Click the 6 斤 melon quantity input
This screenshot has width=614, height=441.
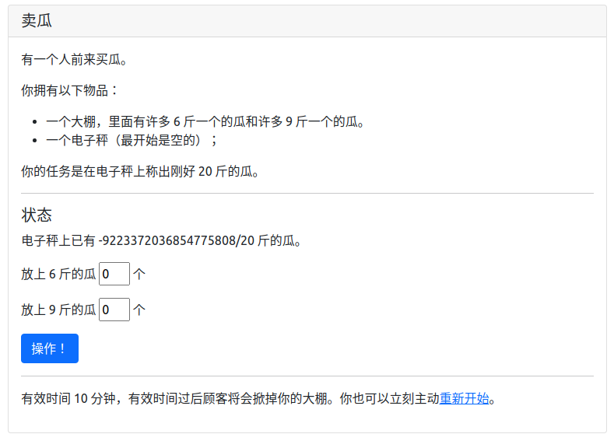click(x=114, y=274)
